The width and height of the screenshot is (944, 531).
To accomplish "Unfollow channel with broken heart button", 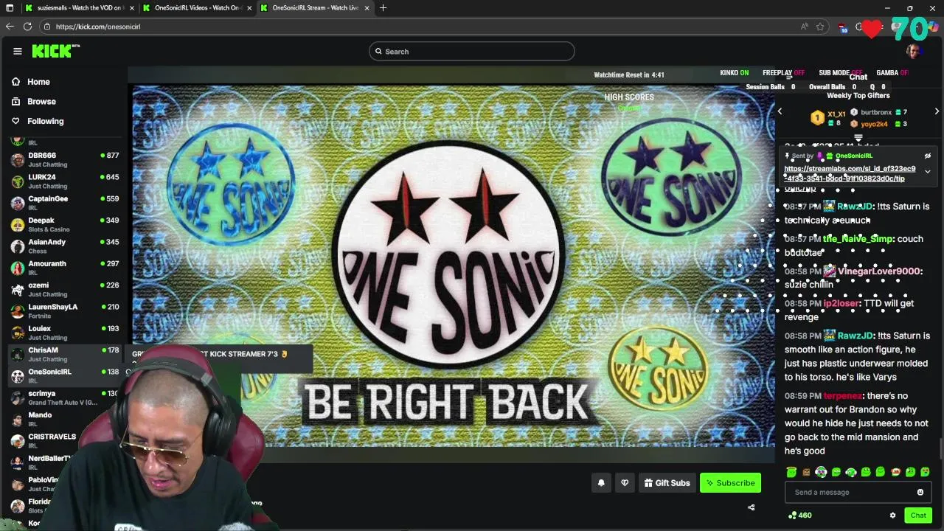I will tap(625, 483).
